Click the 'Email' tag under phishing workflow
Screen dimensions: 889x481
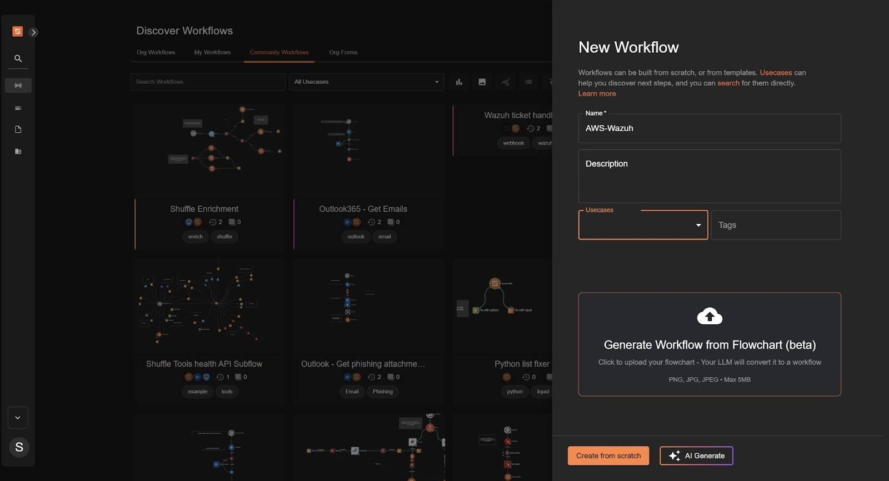click(352, 392)
